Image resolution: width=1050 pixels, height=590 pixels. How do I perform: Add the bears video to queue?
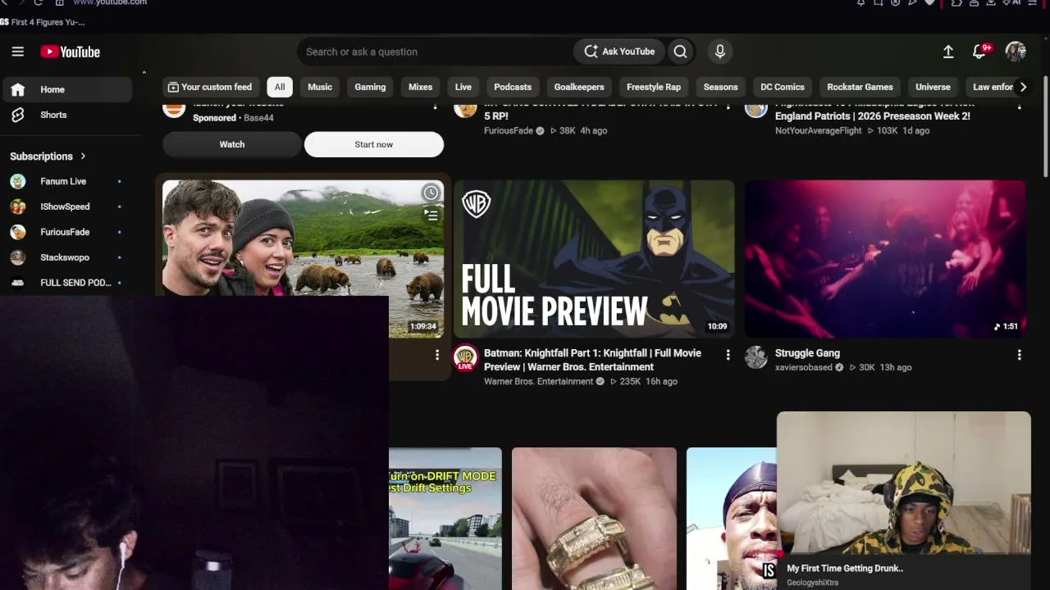point(431,216)
